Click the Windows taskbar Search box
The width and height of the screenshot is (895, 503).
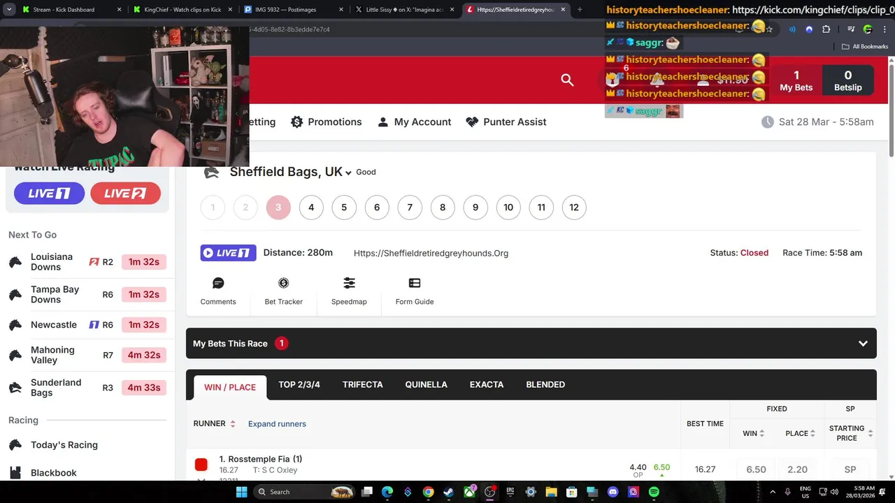(x=305, y=492)
